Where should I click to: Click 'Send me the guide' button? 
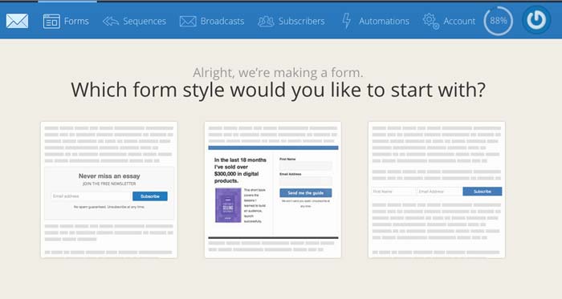point(305,192)
